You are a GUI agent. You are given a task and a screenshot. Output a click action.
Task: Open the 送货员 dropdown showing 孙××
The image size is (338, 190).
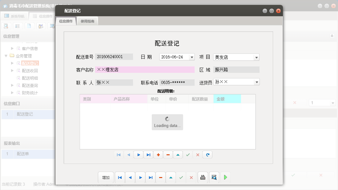point(256,82)
